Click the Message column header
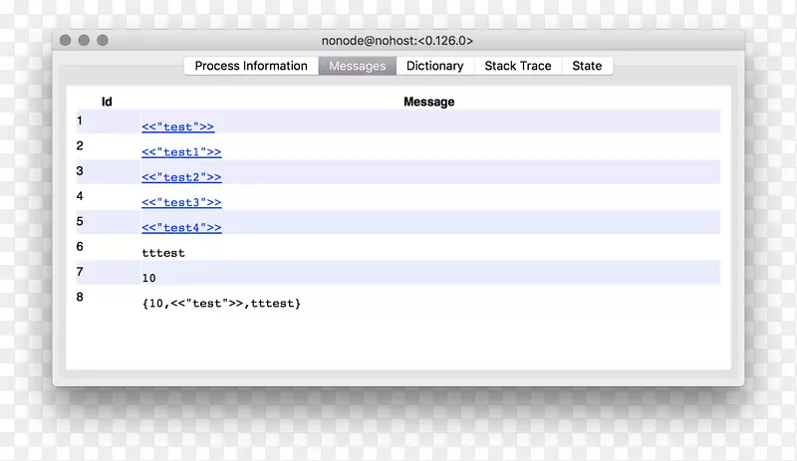 (429, 102)
